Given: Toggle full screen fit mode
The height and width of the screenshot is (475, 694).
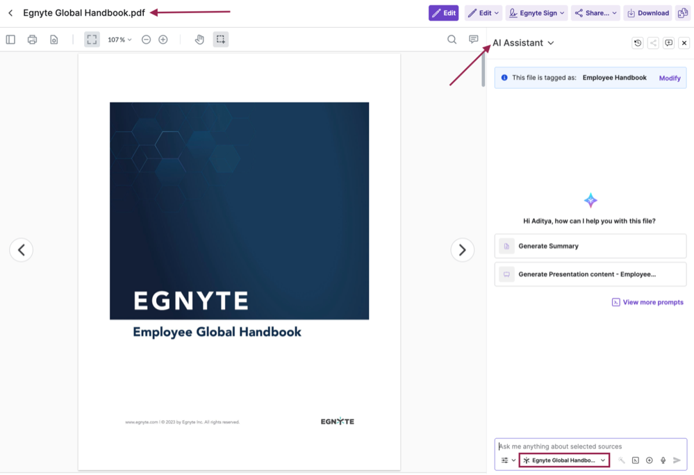Looking at the screenshot, I should (x=92, y=40).
